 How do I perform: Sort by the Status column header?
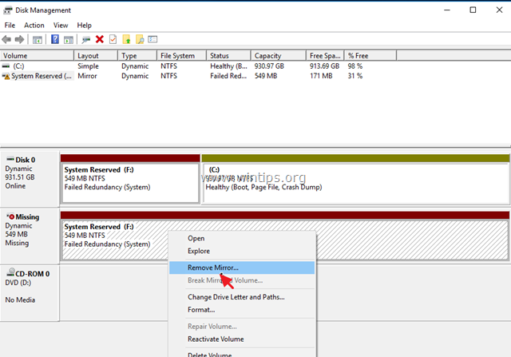[x=228, y=56]
